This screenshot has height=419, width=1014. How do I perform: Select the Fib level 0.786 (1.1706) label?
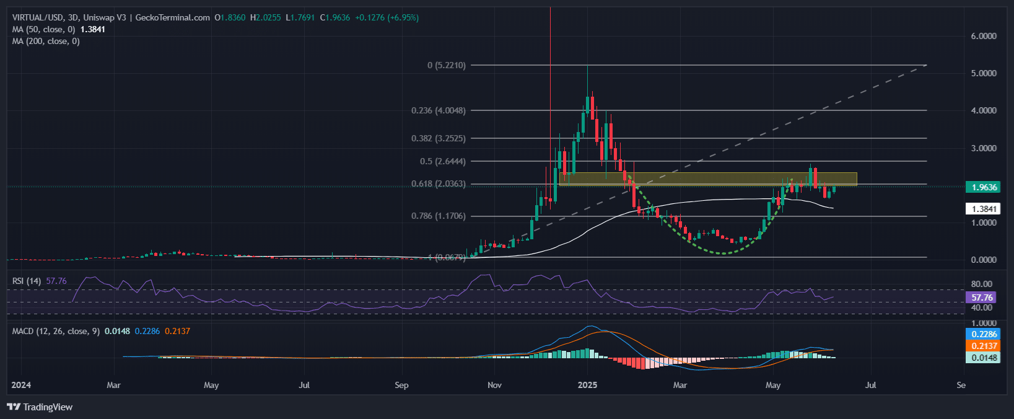coord(439,216)
